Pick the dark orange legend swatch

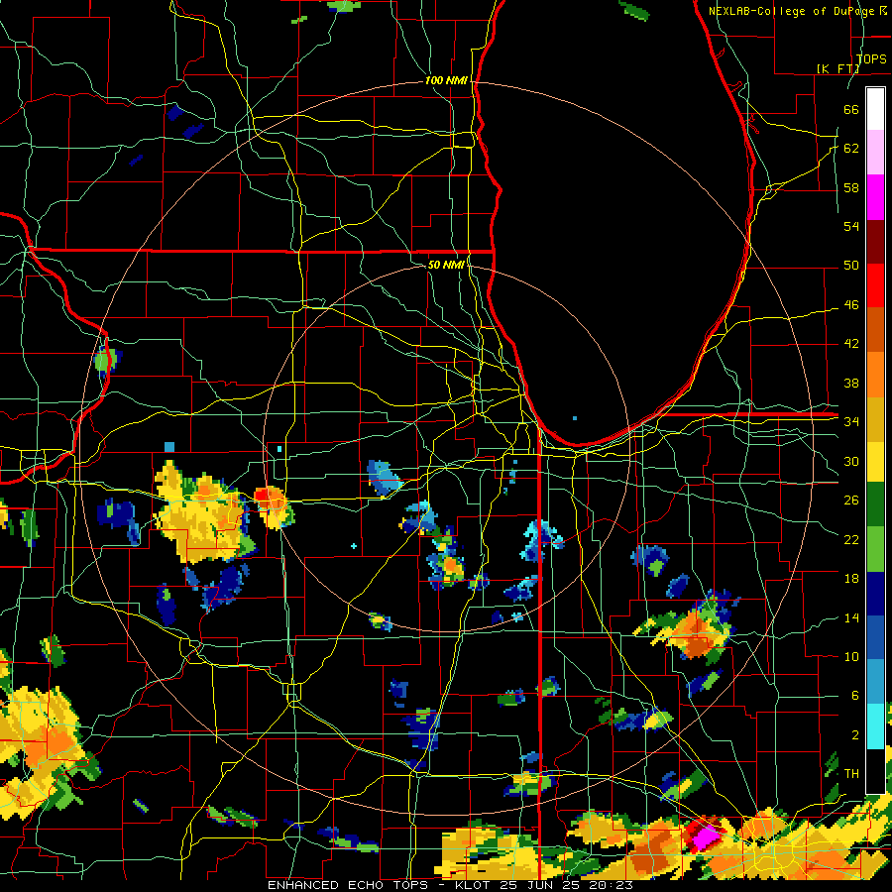tap(875, 330)
